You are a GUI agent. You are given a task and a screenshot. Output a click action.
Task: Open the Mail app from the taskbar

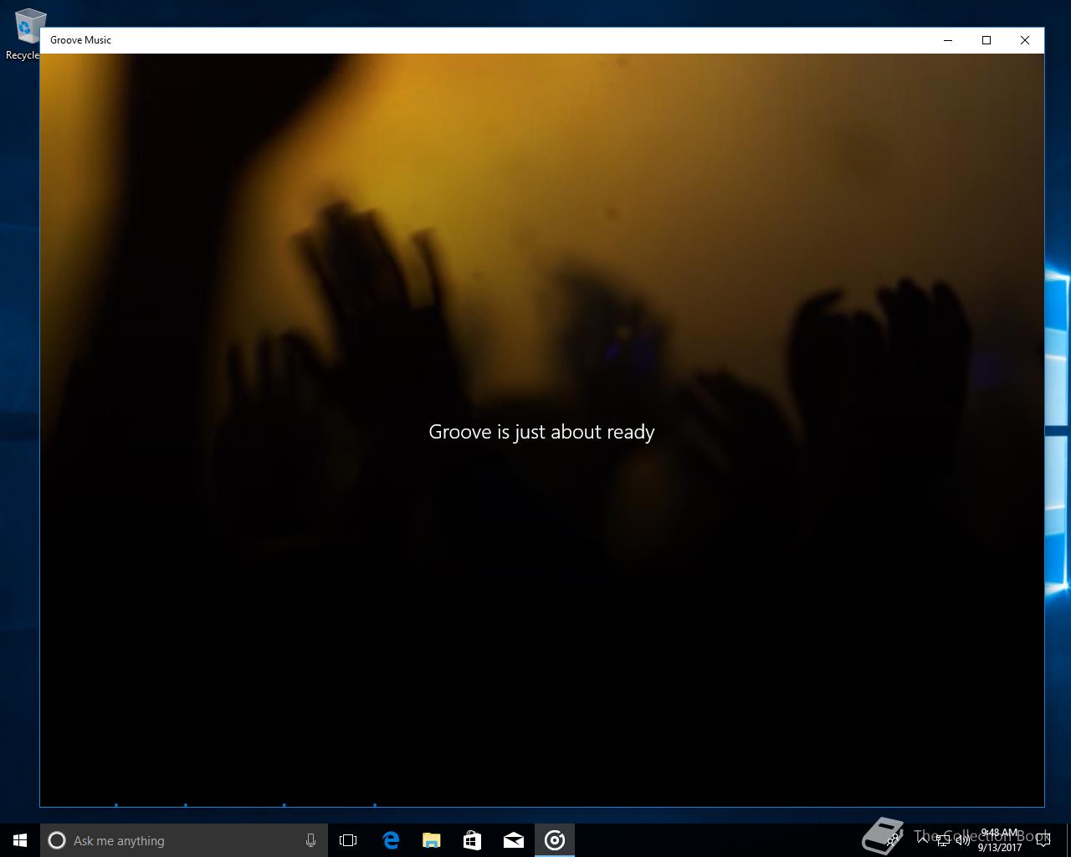[513, 840]
